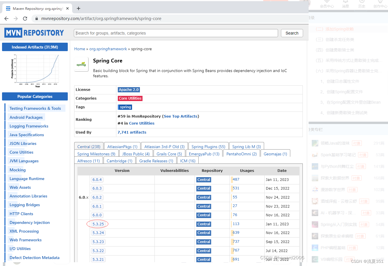Open Java Specifications category
This screenshot has width=388, height=266.
[x=27, y=135]
